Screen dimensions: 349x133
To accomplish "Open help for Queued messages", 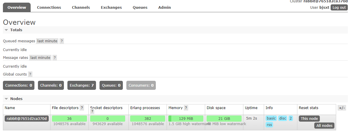I will pos(62,41).
